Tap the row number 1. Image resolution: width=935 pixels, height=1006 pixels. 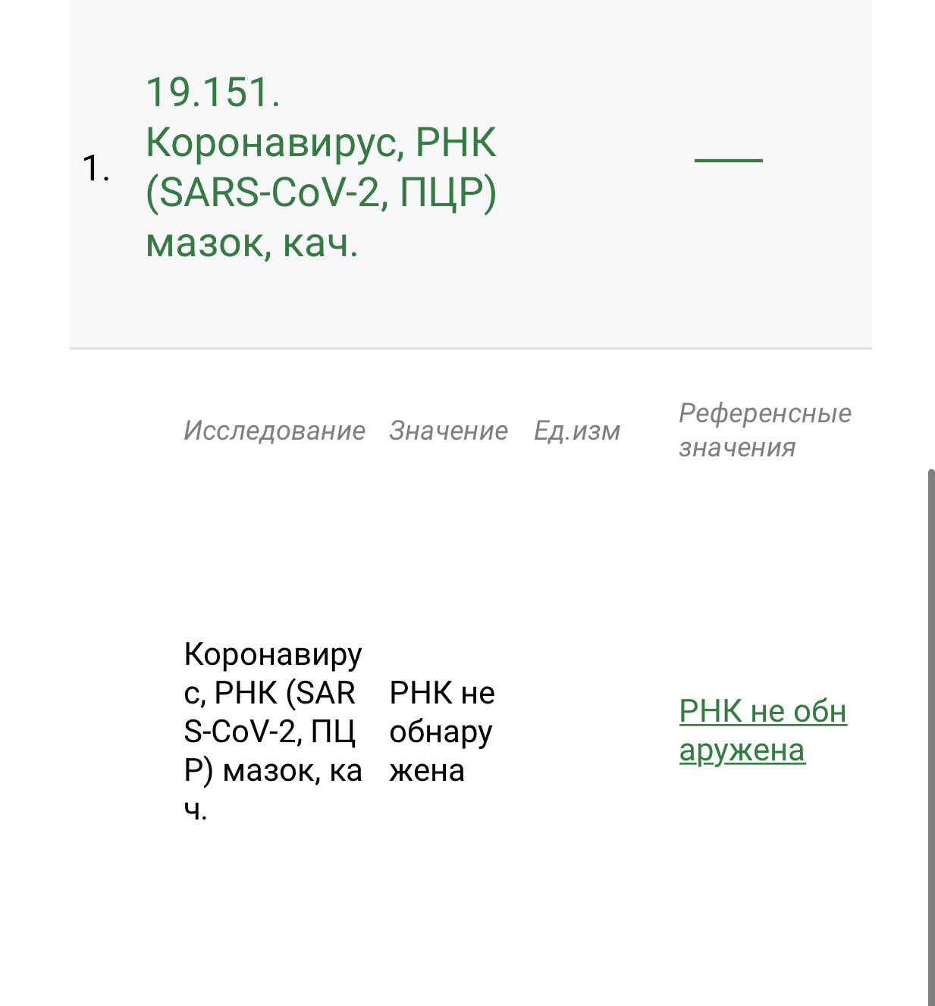click(95, 168)
